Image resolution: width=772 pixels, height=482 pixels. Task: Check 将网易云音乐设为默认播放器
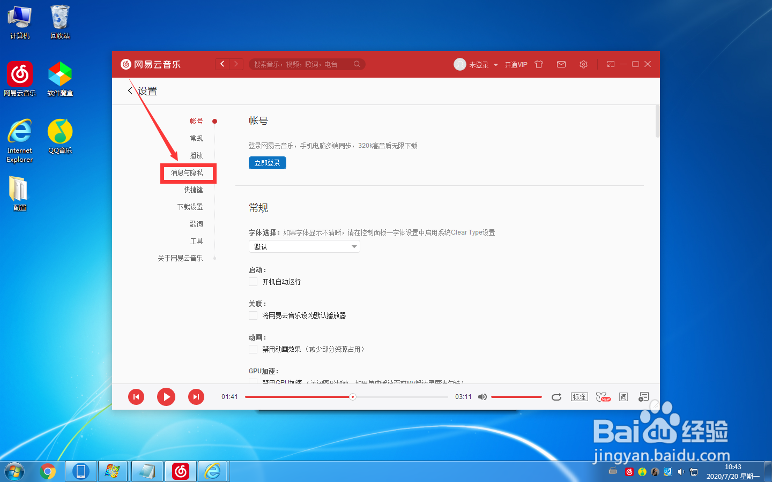point(253,315)
